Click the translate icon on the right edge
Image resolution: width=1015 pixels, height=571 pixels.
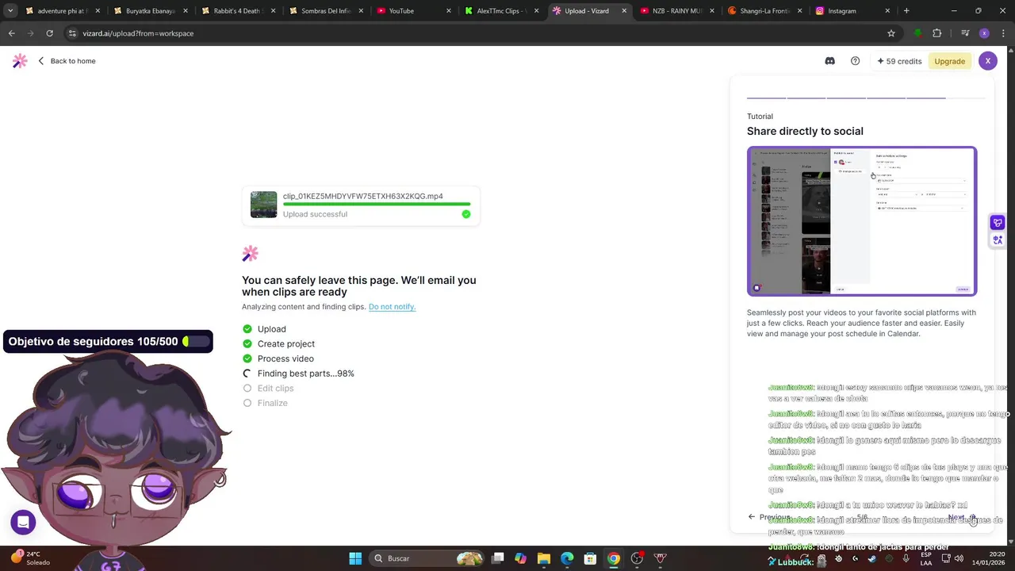pyautogui.click(x=998, y=240)
